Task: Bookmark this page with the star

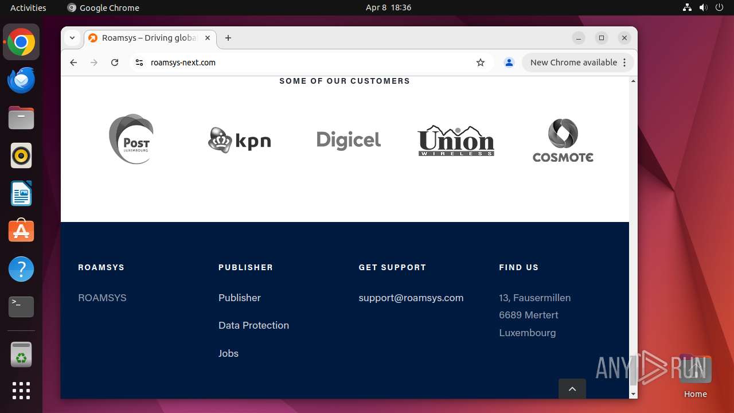Action: 481,63
